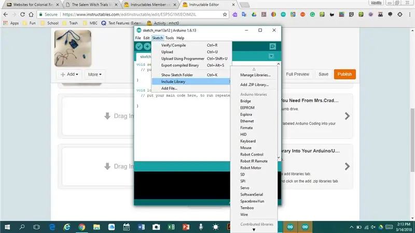Open the More dropdown on Instructables
The width and height of the screenshot is (415, 233).
95,75
